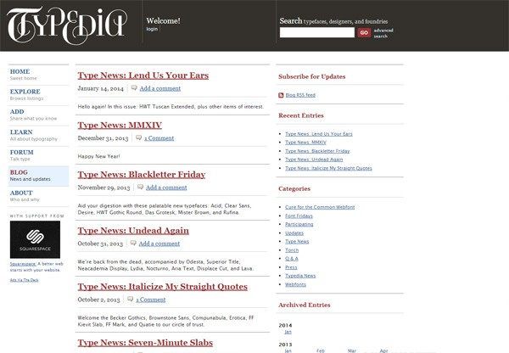Focus the search input field

[x=317, y=32]
